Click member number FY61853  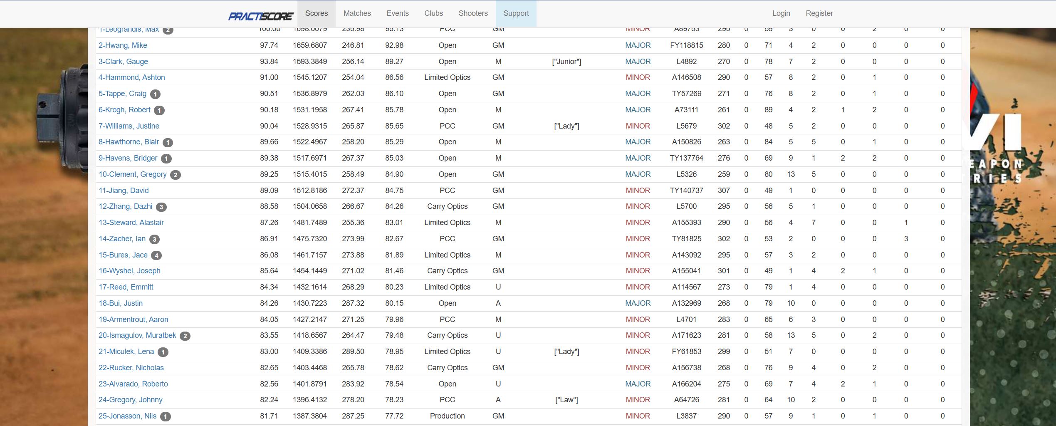click(687, 352)
